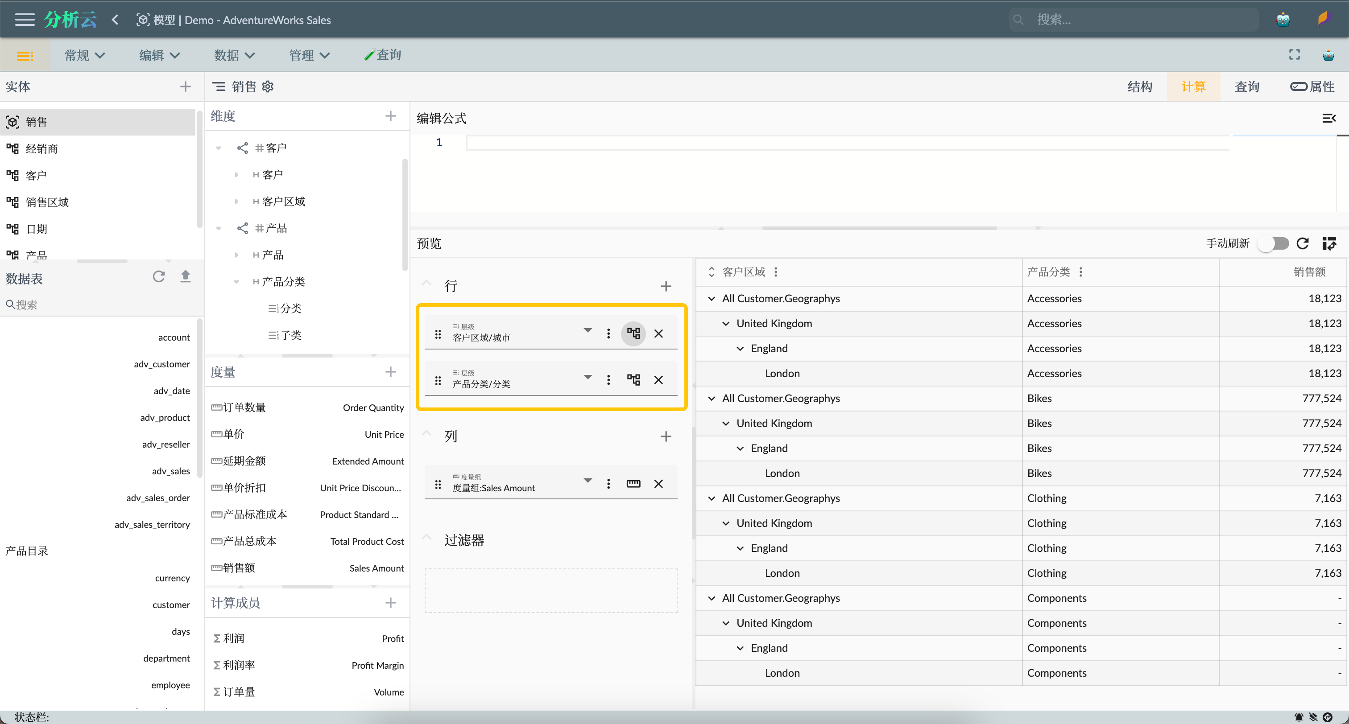
Task: Click the 查询 button in menu bar
Action: tap(383, 55)
